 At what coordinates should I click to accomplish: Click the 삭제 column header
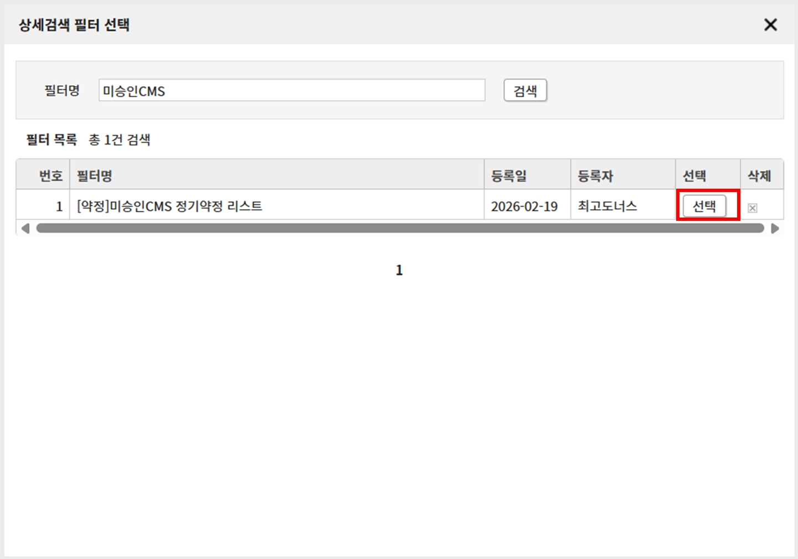tap(759, 176)
